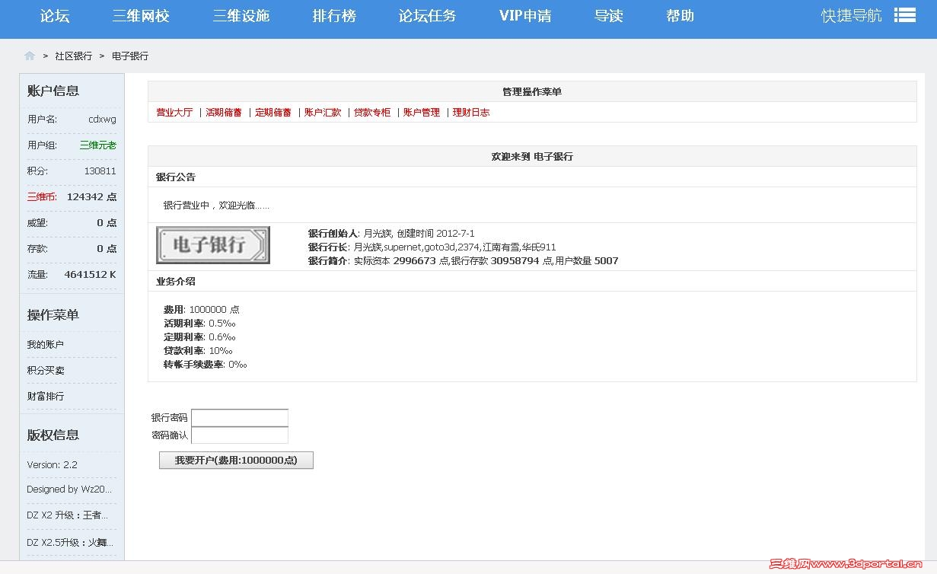937x574 pixels.
Task: Open the 快捷导航 hamburger list icon
Action: 904,15
